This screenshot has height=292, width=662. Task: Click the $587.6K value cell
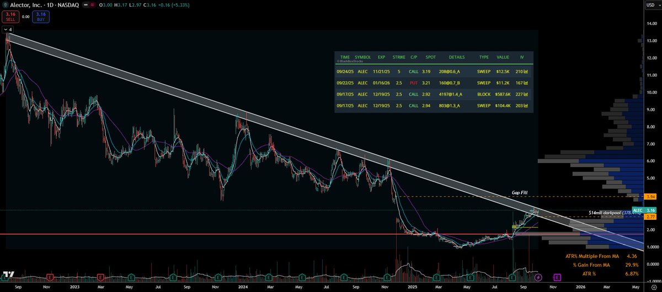(x=503, y=94)
